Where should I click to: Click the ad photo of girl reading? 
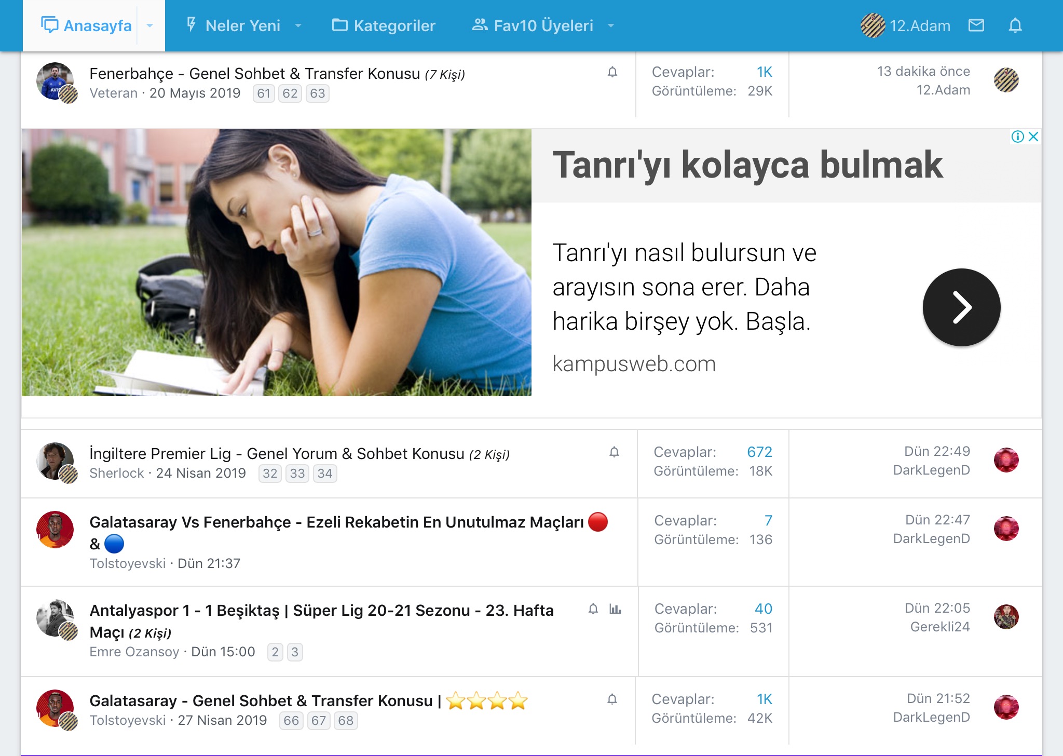pyautogui.click(x=276, y=262)
